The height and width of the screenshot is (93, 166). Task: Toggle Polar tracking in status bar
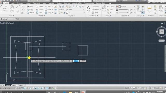27,88
